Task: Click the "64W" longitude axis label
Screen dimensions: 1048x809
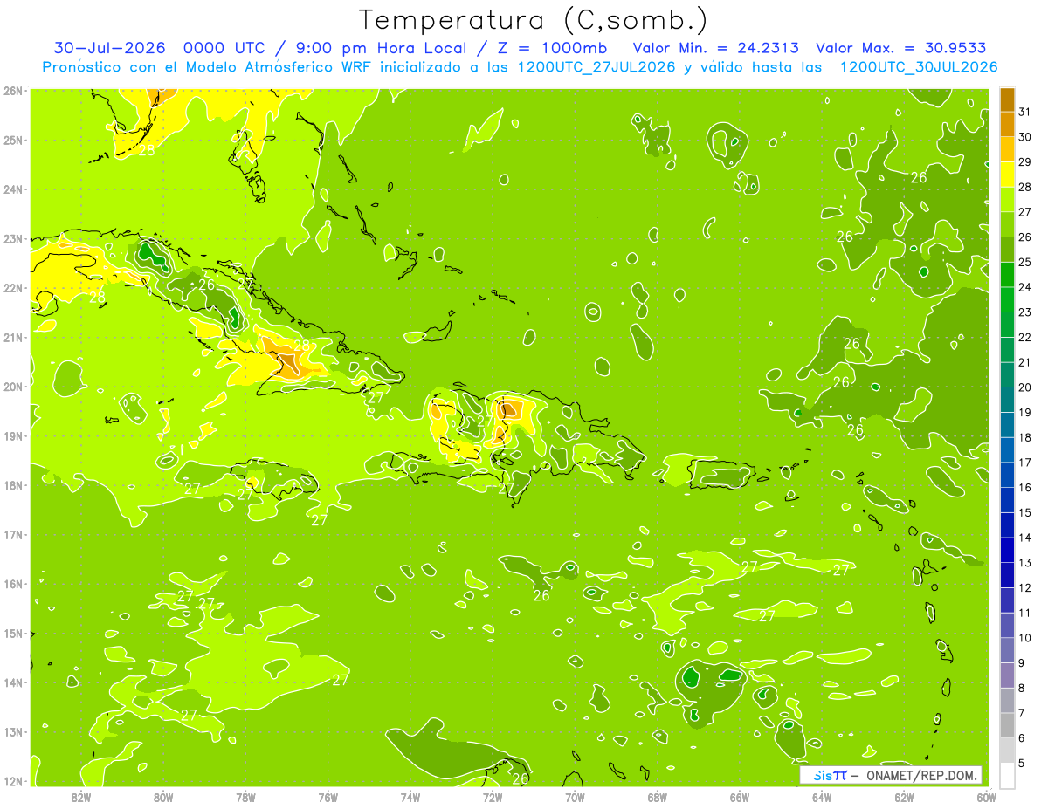Action: click(x=822, y=797)
